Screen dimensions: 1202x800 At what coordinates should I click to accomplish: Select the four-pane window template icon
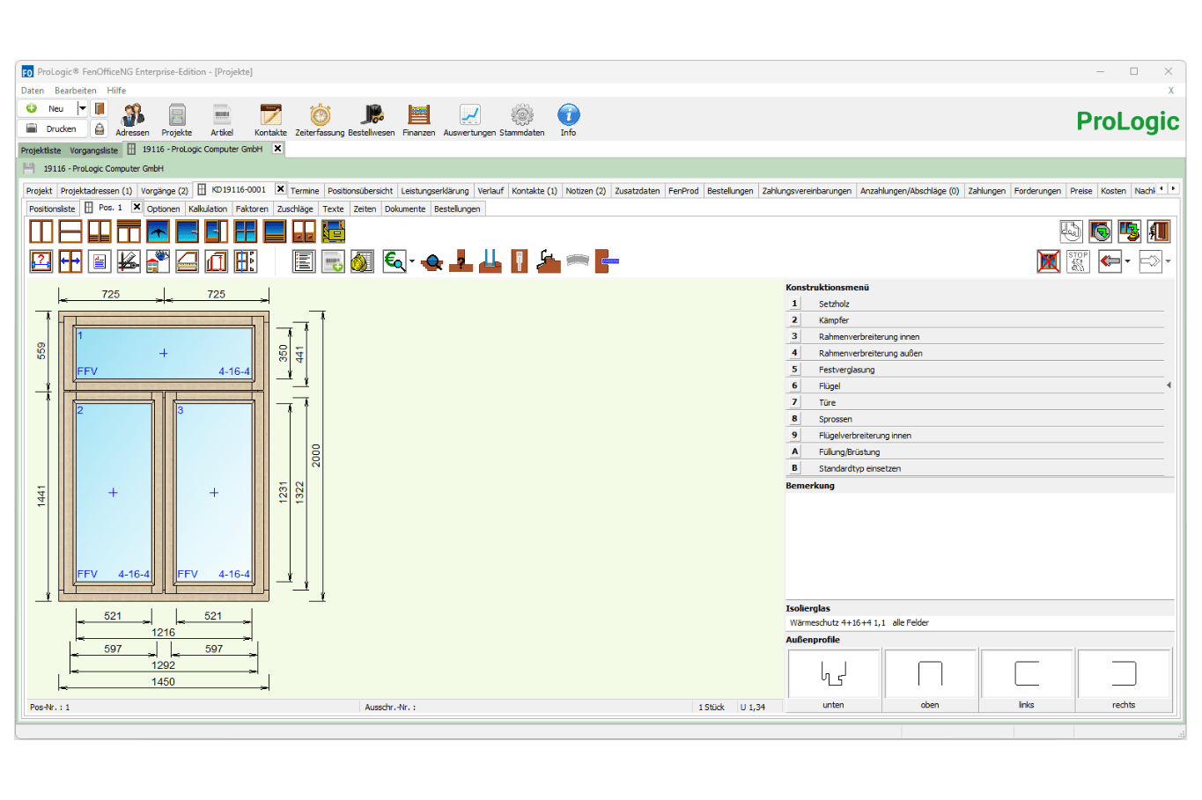coord(246,231)
